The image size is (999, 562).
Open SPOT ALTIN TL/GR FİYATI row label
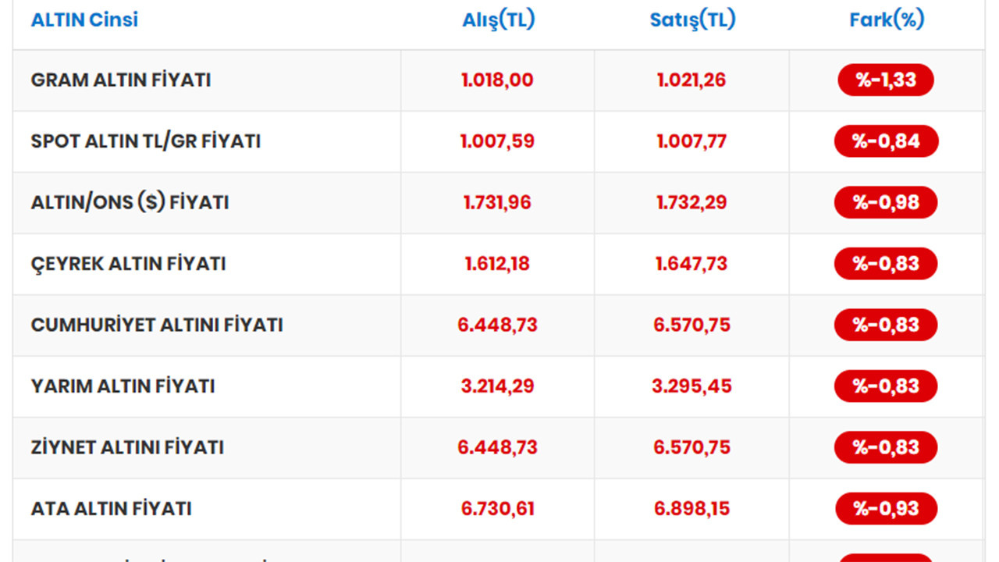(x=146, y=141)
